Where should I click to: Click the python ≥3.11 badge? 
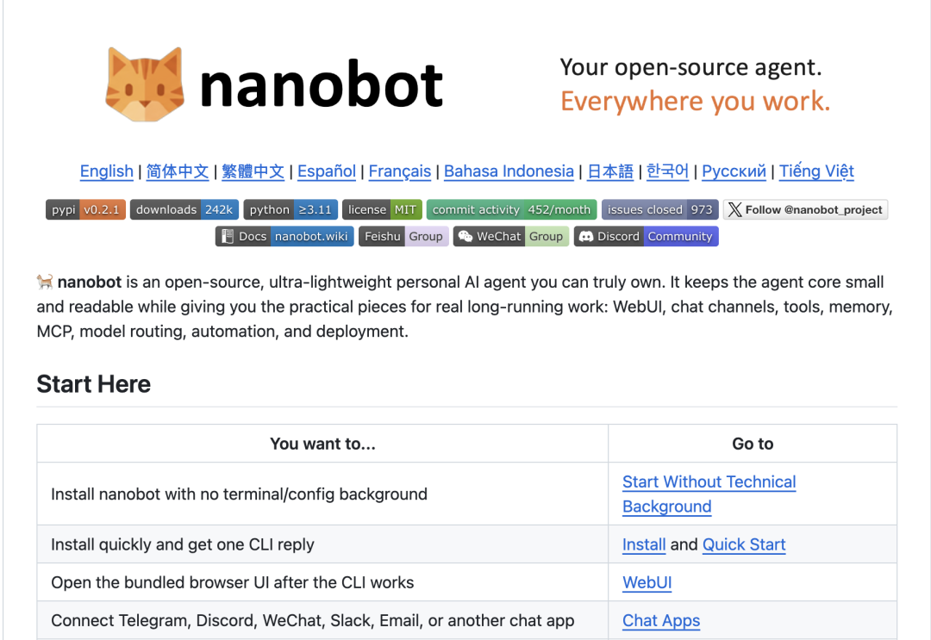[x=291, y=209]
